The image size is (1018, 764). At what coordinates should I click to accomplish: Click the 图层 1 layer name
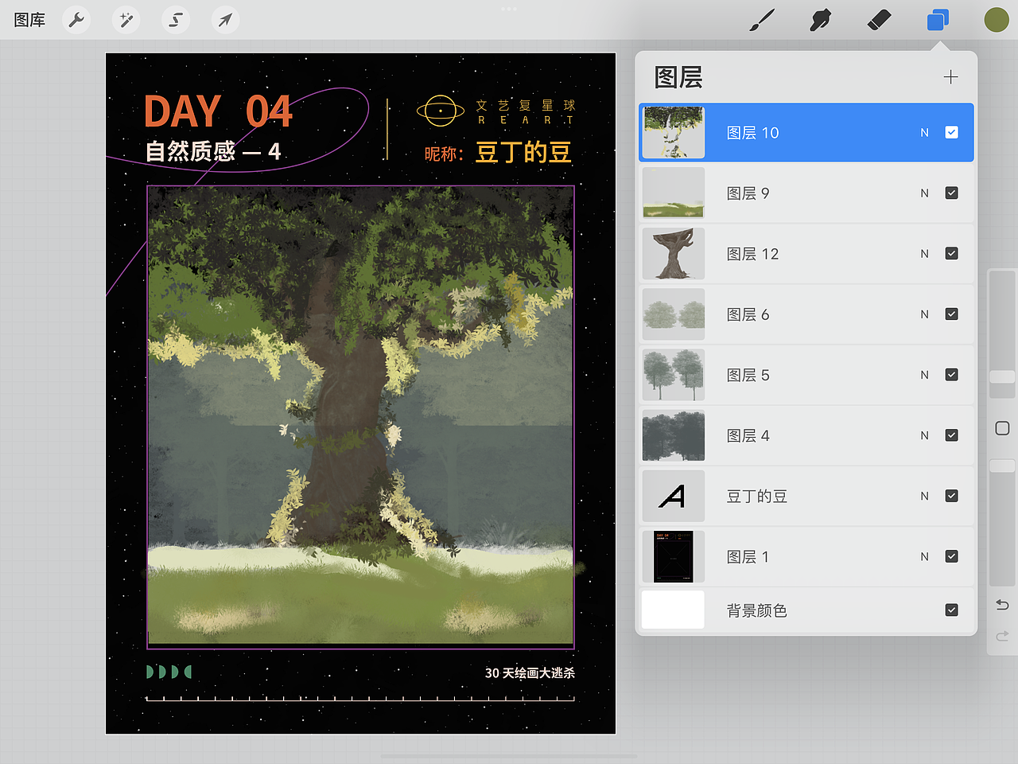748,556
